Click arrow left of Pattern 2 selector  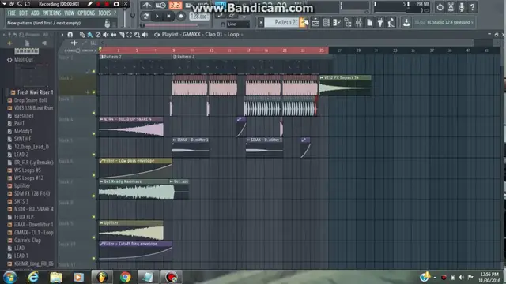coord(261,22)
